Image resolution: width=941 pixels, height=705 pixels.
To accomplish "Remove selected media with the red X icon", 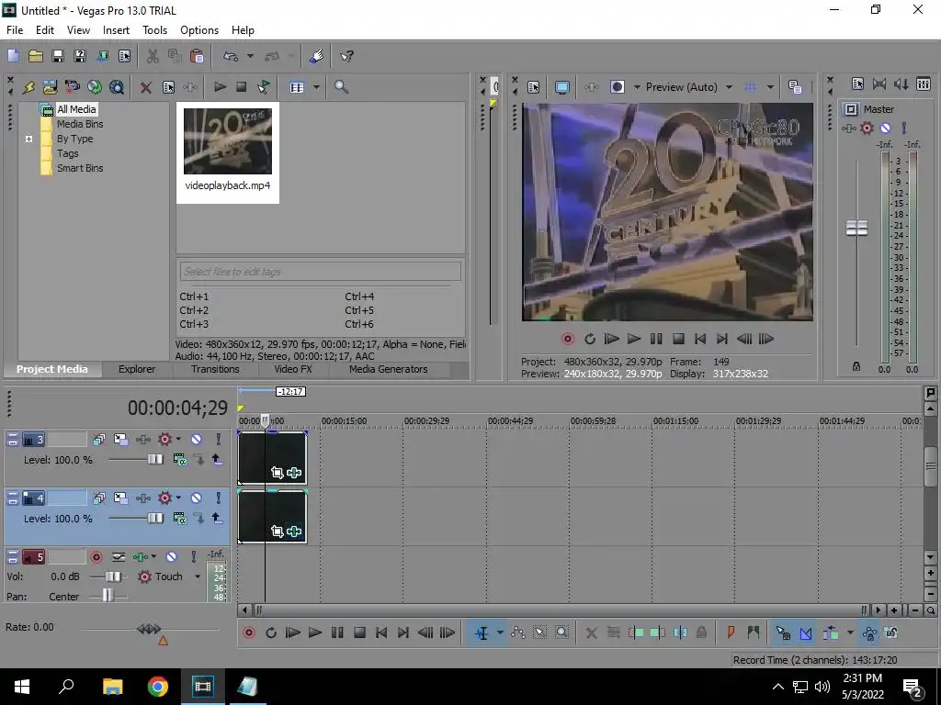I will click(x=145, y=87).
